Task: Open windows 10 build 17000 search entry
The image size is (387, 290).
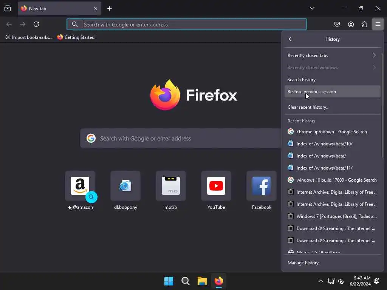Action: pos(332,180)
